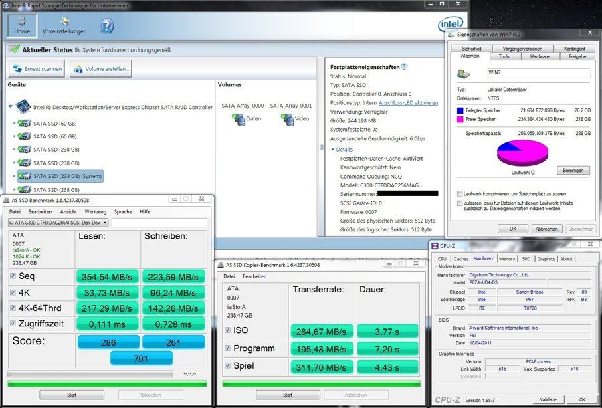This screenshot has height=408, width=602.
Task: Open the Caches tab in CPU-Z
Action: point(461,259)
